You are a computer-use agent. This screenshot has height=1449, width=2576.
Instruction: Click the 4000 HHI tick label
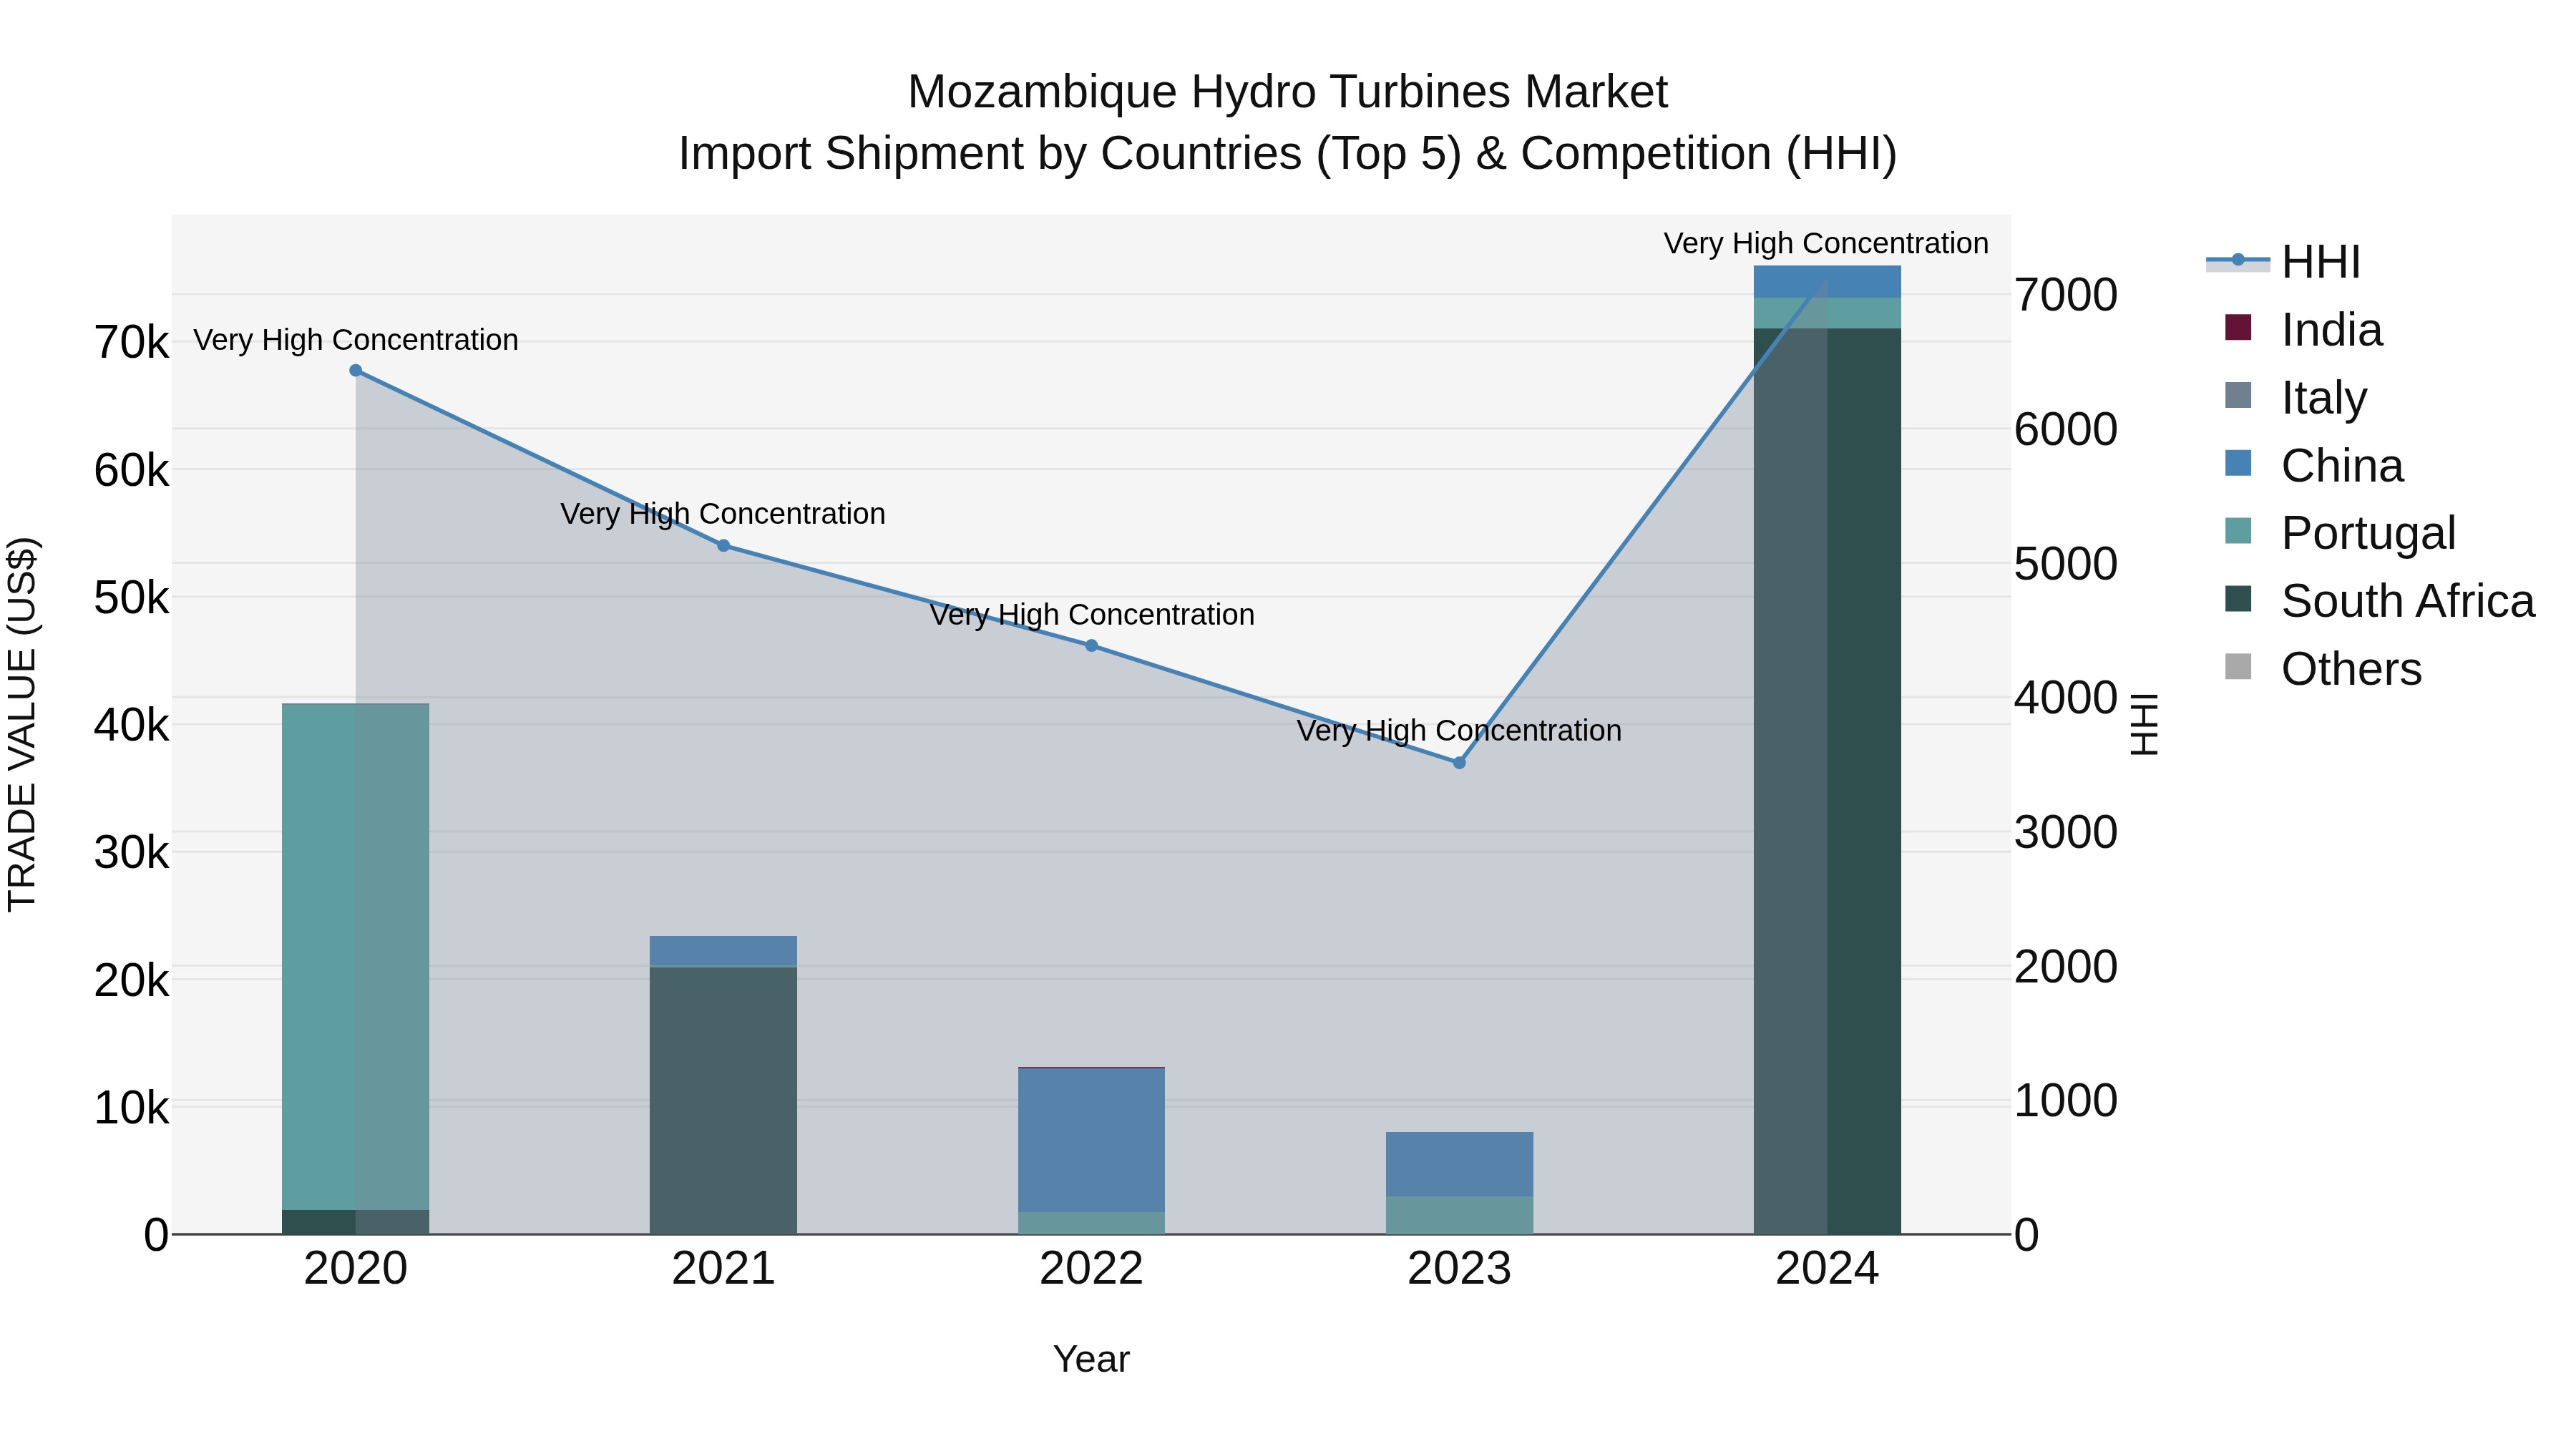point(2066,698)
